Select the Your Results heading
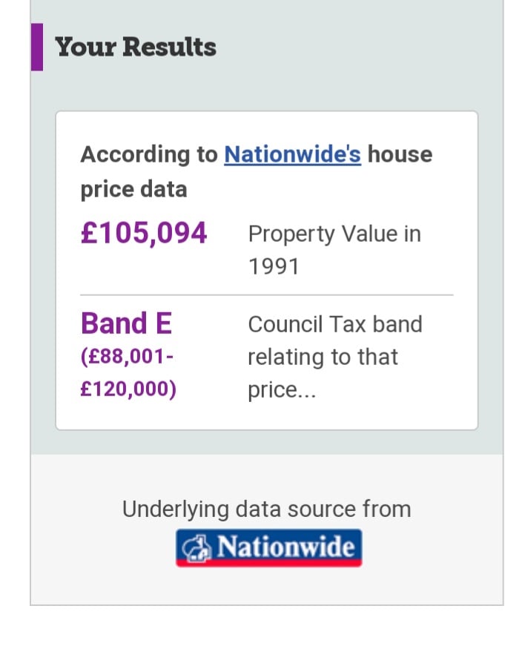The width and height of the screenshot is (525, 649). (136, 47)
